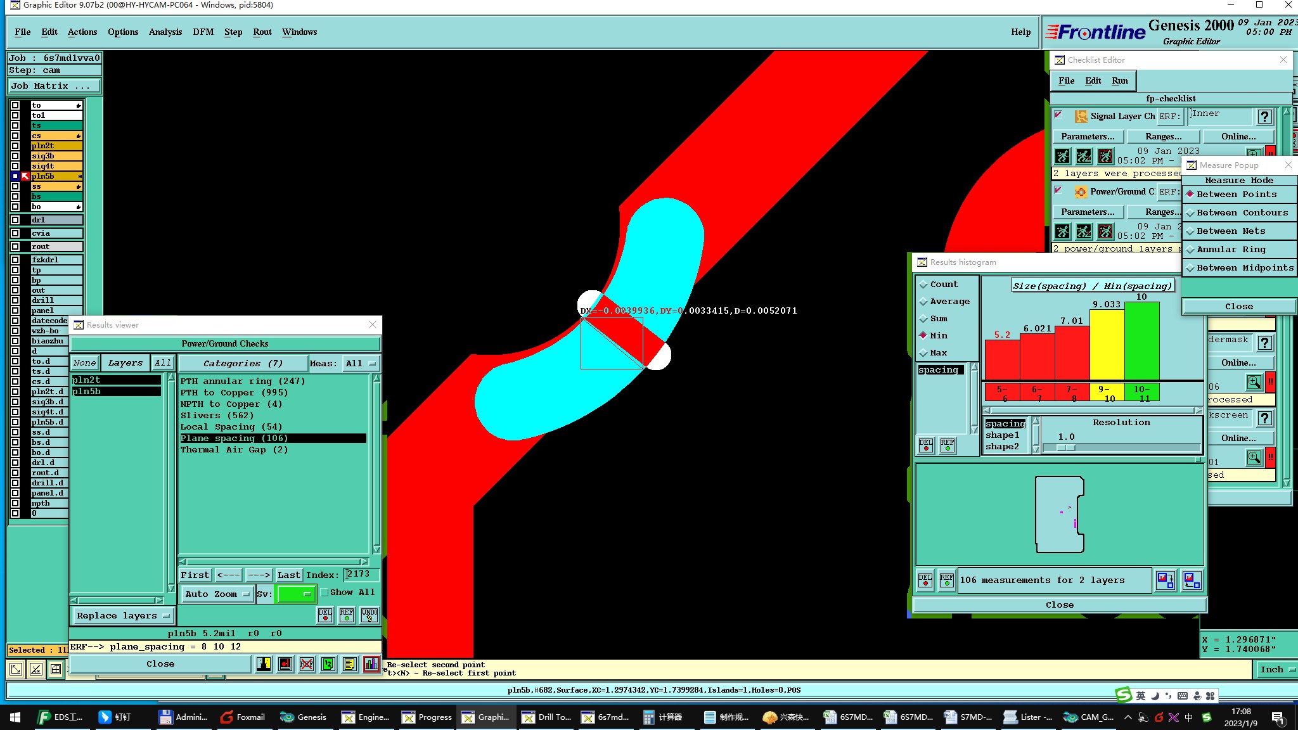Viewport: 1298px width, 730px height.
Task: Open the Analysis menu
Action: (x=165, y=32)
